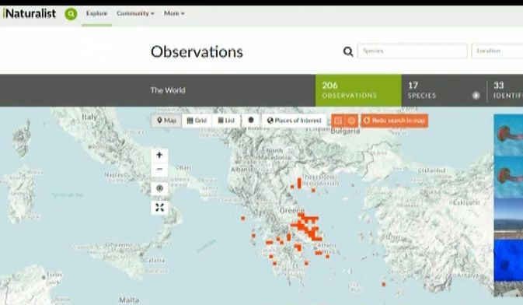Open the map layers button
This screenshot has width=523, height=305.
coord(251,121)
